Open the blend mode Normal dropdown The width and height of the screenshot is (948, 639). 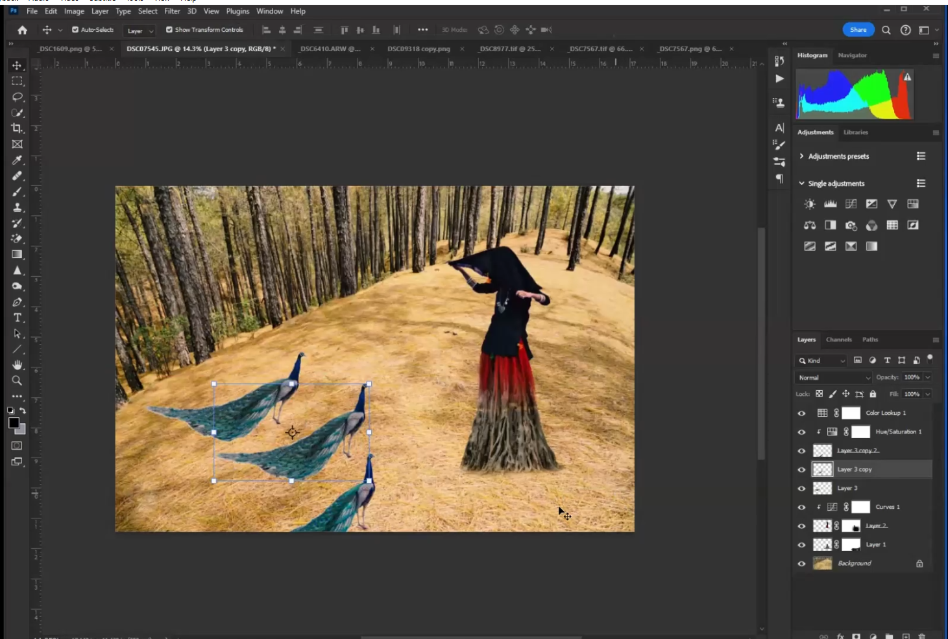coord(834,377)
